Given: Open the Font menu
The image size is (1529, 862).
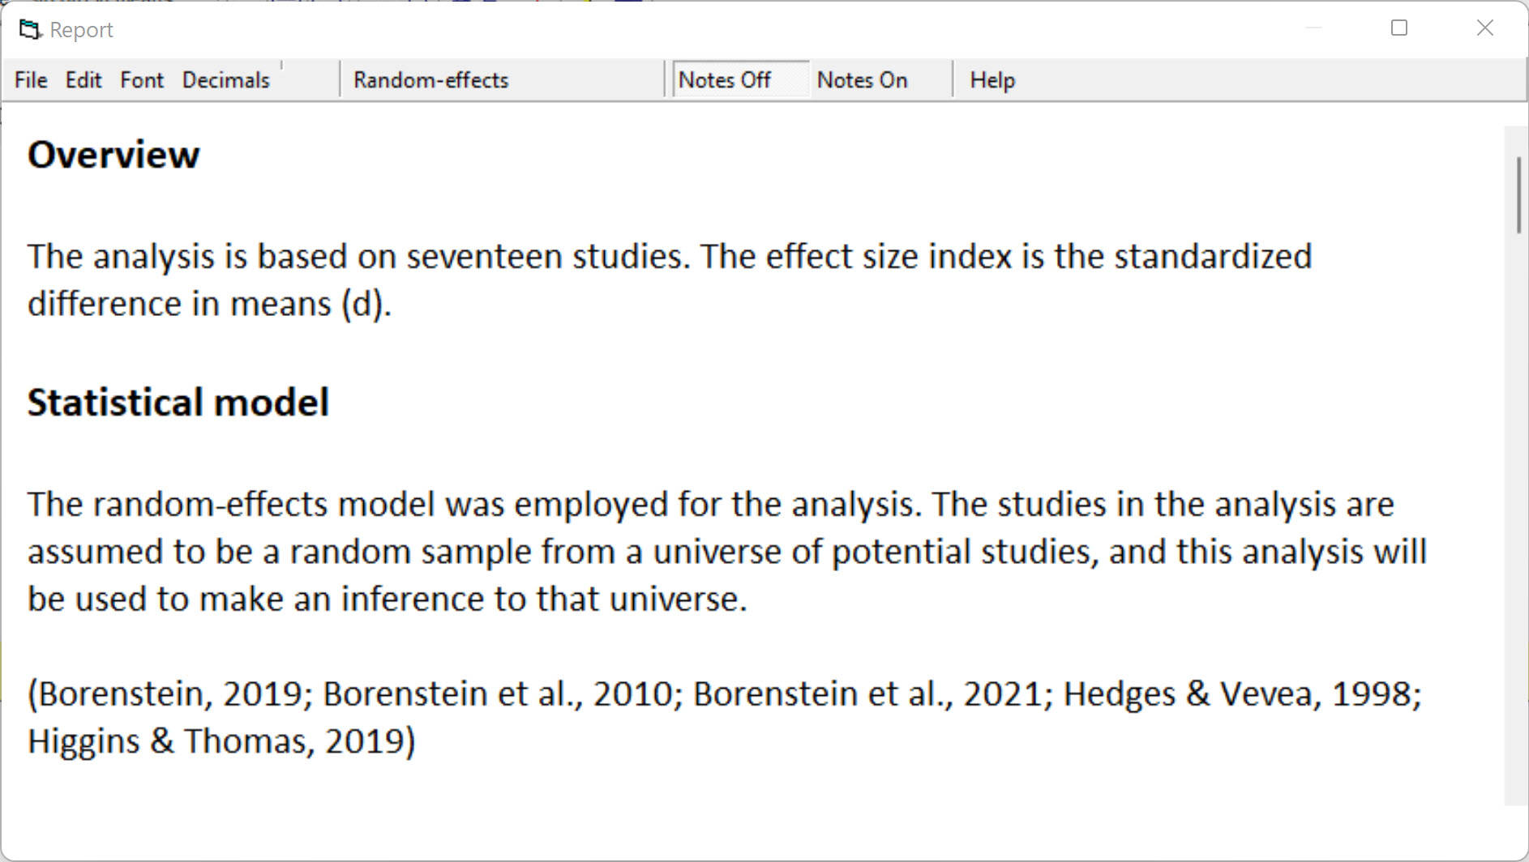Looking at the screenshot, I should (142, 80).
